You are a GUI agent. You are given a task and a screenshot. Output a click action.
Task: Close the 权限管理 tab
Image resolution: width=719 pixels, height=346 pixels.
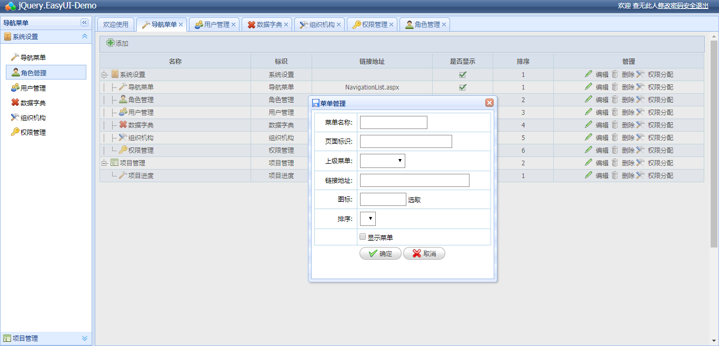click(x=391, y=25)
